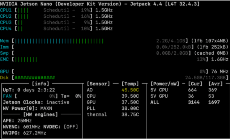This screenshot has height=139, width=230.
Task: Click the CPU2 16% usage value
Action: pos(85,16)
